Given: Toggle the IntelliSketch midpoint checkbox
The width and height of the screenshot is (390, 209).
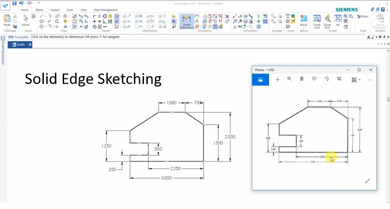Looking at the screenshot, I should coord(124,21).
